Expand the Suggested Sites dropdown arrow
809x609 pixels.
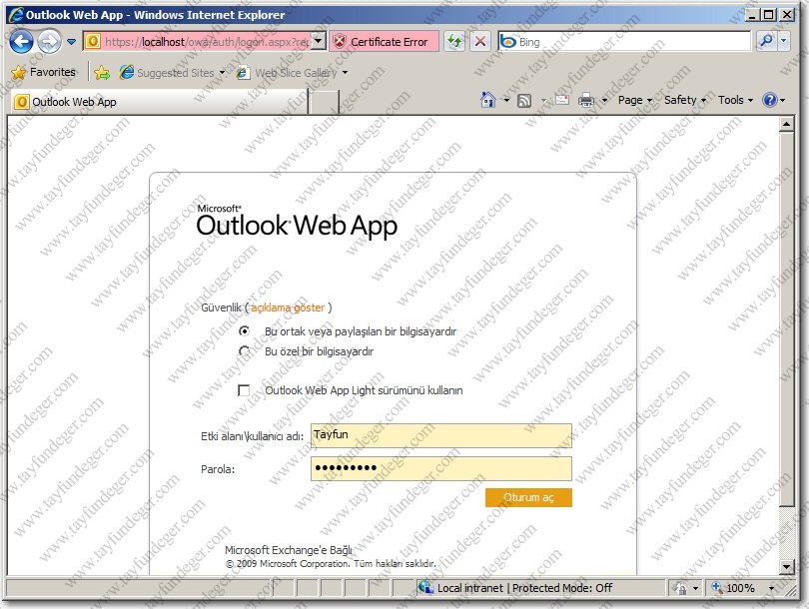point(222,73)
